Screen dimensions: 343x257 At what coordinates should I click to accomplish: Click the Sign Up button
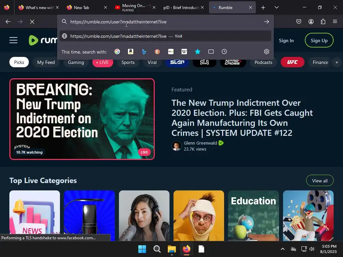click(x=319, y=40)
